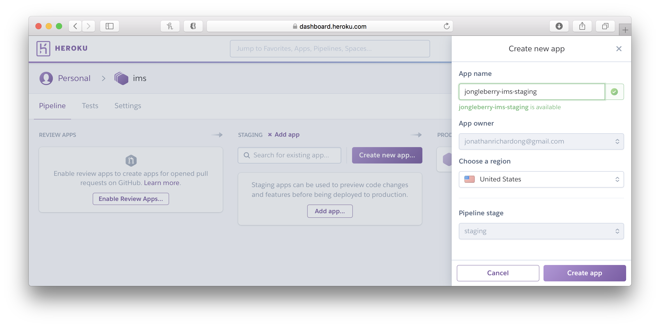Click the Create app button

585,273
